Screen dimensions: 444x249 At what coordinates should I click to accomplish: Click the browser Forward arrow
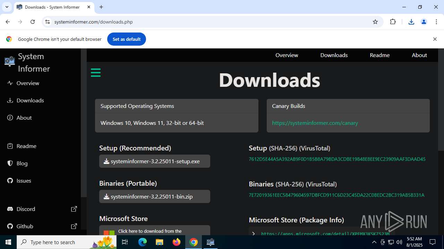pyautogui.click(x=20, y=22)
